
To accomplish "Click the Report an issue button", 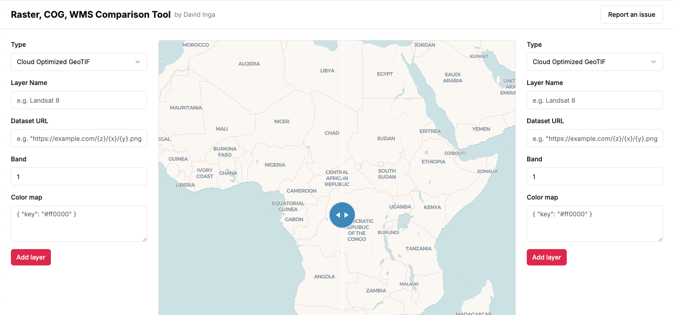I will pos(632,15).
